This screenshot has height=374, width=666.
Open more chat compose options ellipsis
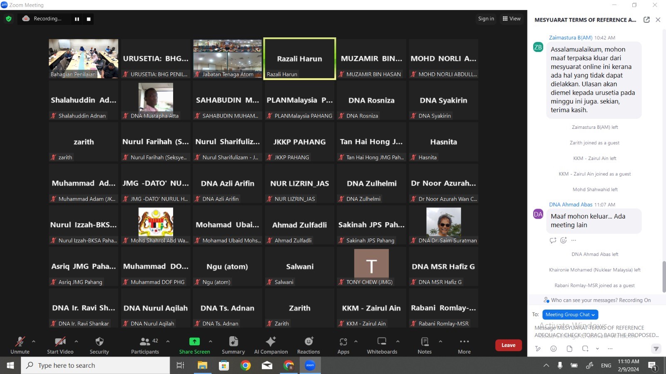pyautogui.click(x=610, y=349)
